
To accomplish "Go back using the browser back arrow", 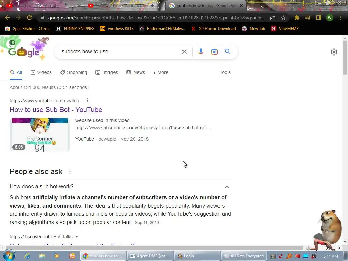I will (x=7, y=18).
